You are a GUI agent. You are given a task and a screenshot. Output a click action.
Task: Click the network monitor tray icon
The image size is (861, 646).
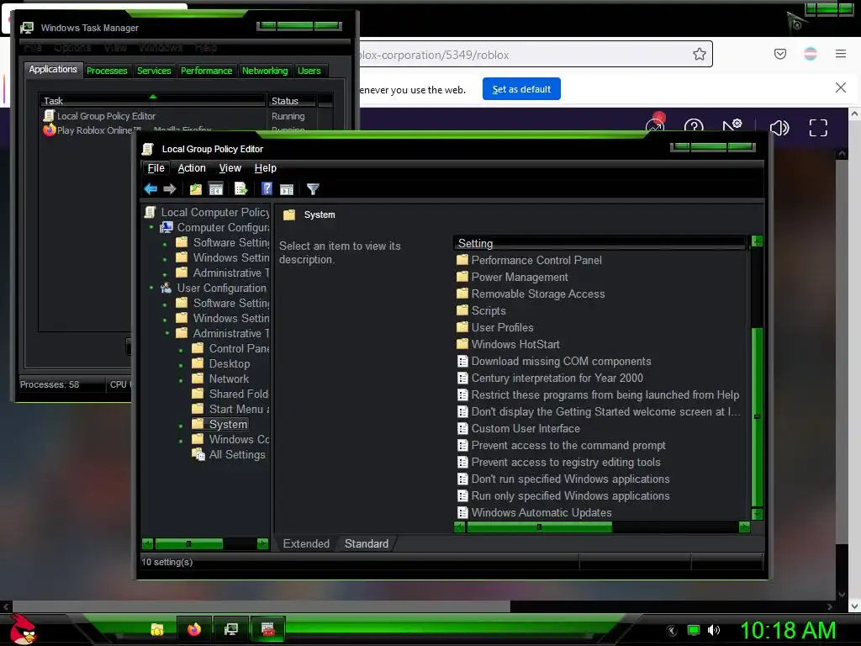(694, 630)
